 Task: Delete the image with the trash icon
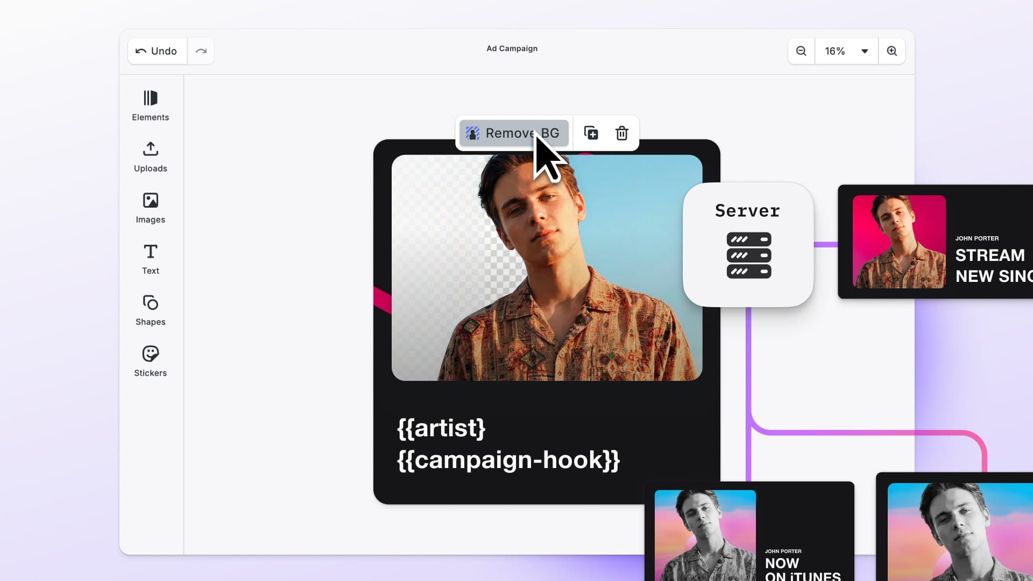pos(621,133)
